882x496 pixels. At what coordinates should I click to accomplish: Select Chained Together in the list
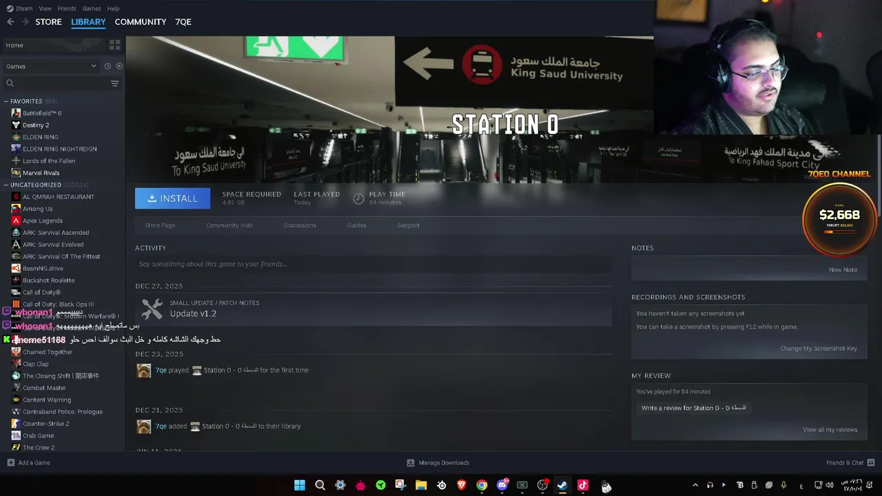pos(48,352)
